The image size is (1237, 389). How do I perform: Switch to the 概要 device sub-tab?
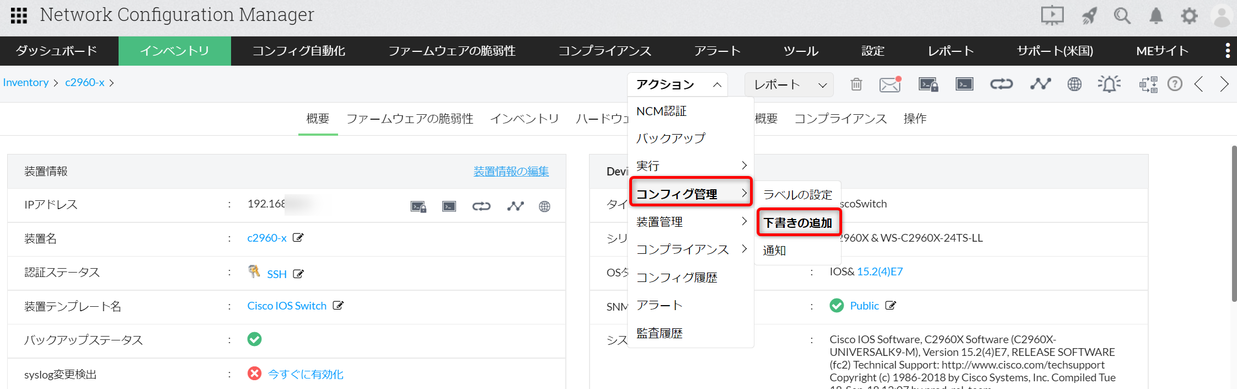[318, 119]
